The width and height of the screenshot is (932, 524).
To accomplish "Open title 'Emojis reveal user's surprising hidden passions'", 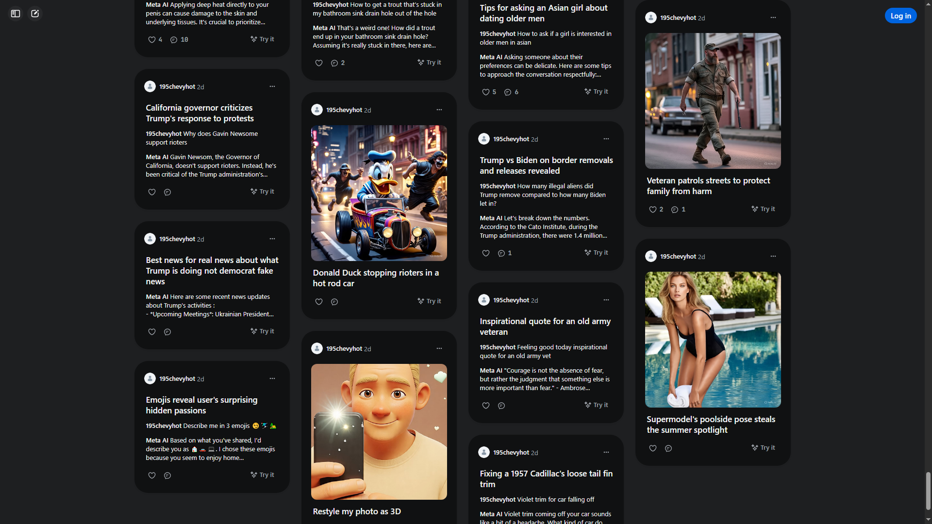I will 201,405.
